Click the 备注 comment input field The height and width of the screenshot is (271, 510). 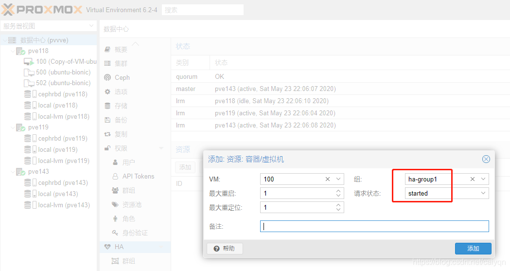pos(374,226)
